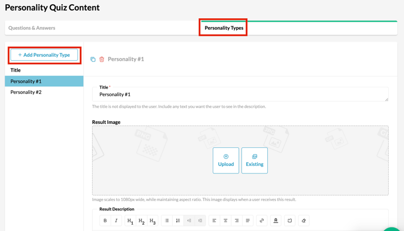Insert a link in the description
The height and width of the screenshot is (231, 404).
[x=262, y=220]
